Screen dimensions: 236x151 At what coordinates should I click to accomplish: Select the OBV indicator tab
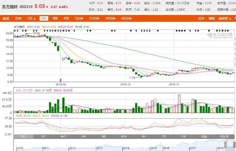coord(144,136)
